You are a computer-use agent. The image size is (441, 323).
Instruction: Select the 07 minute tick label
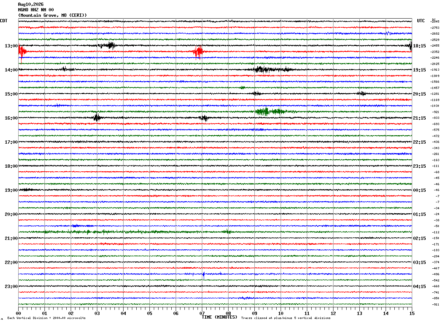[202, 313]
